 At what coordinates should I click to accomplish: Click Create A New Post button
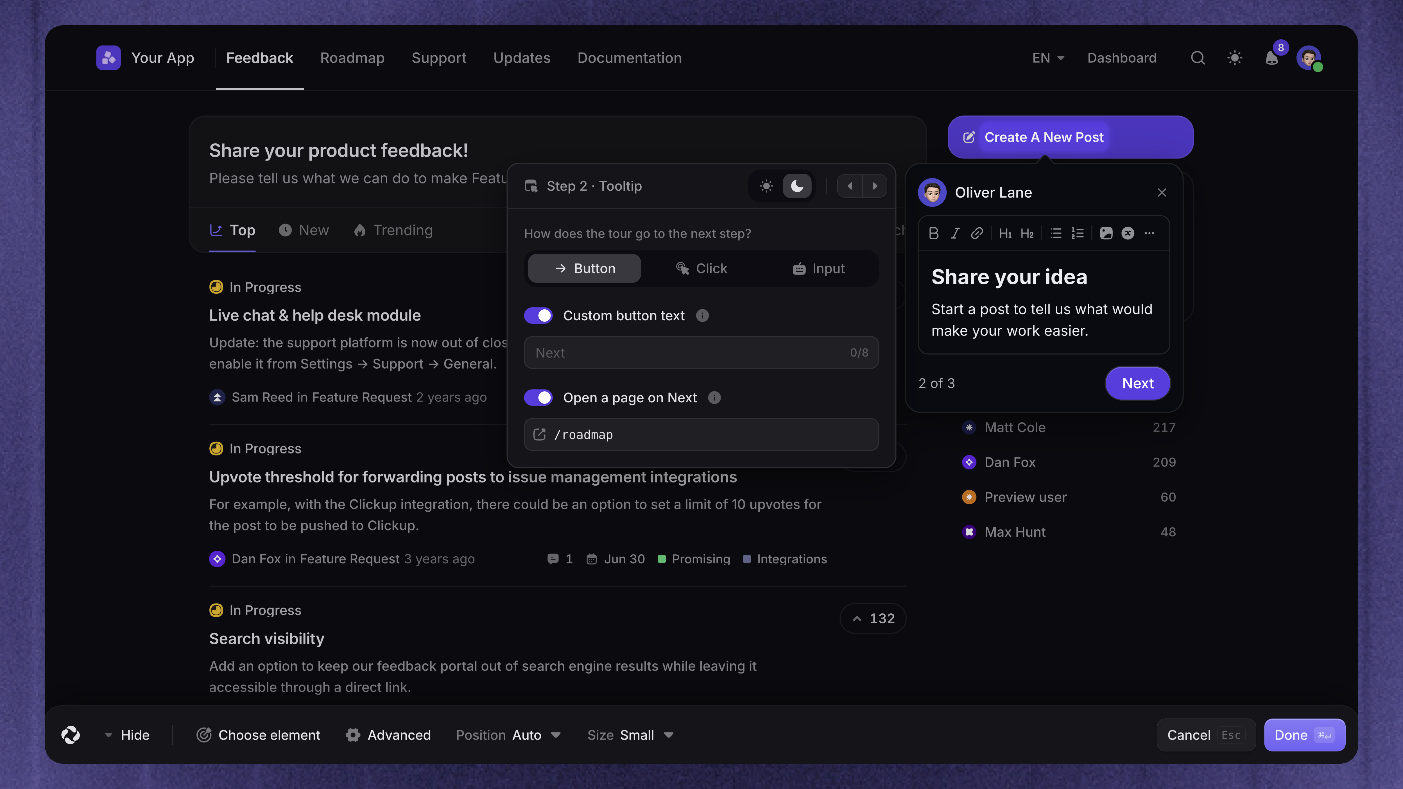(1070, 137)
